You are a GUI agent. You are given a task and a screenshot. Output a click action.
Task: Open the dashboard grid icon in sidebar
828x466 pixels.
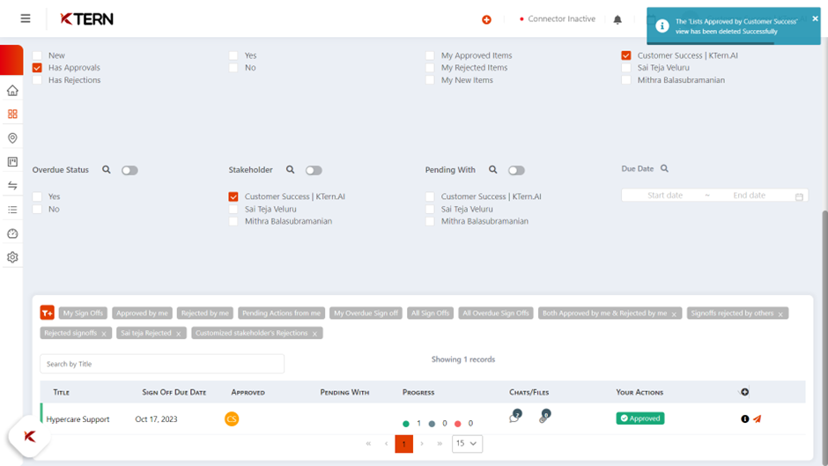click(x=12, y=115)
